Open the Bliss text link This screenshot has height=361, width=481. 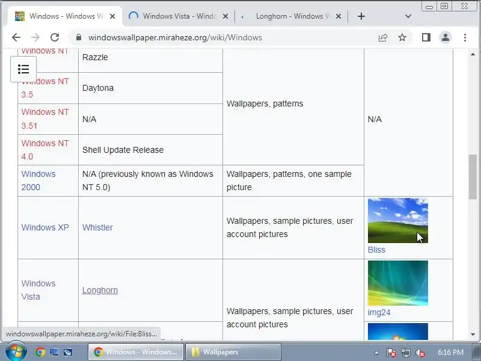tap(376, 250)
